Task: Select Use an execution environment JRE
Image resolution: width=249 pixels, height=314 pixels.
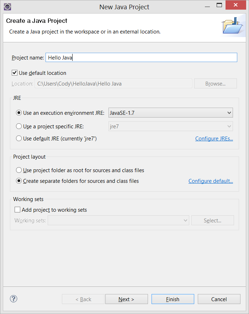Action: click(19, 113)
